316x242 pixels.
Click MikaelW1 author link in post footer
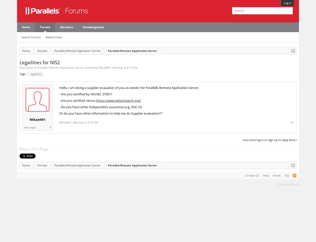point(65,122)
